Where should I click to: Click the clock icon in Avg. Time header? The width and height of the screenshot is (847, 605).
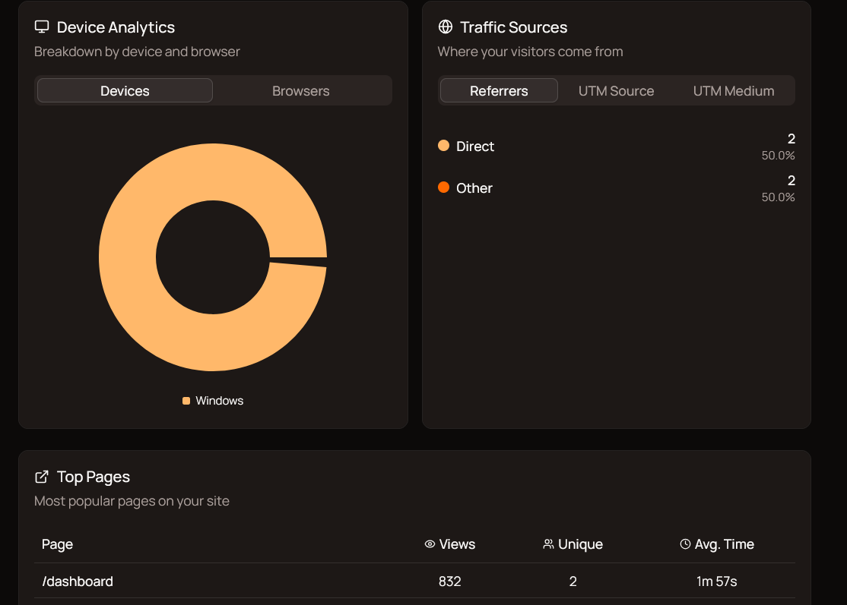tap(685, 544)
